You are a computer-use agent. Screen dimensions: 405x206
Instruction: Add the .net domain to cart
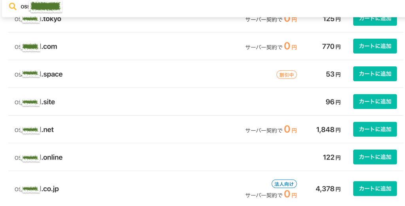point(375,129)
